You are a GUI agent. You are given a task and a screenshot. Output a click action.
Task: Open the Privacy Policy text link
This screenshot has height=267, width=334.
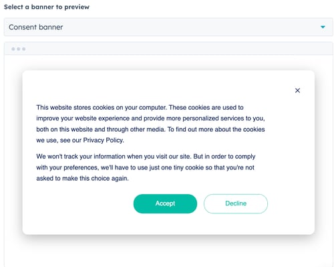click(104, 141)
